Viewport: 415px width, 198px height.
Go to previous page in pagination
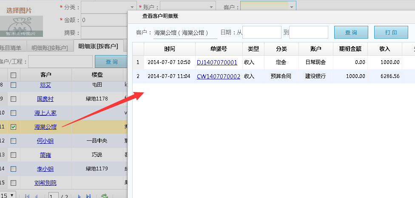[36, 196]
